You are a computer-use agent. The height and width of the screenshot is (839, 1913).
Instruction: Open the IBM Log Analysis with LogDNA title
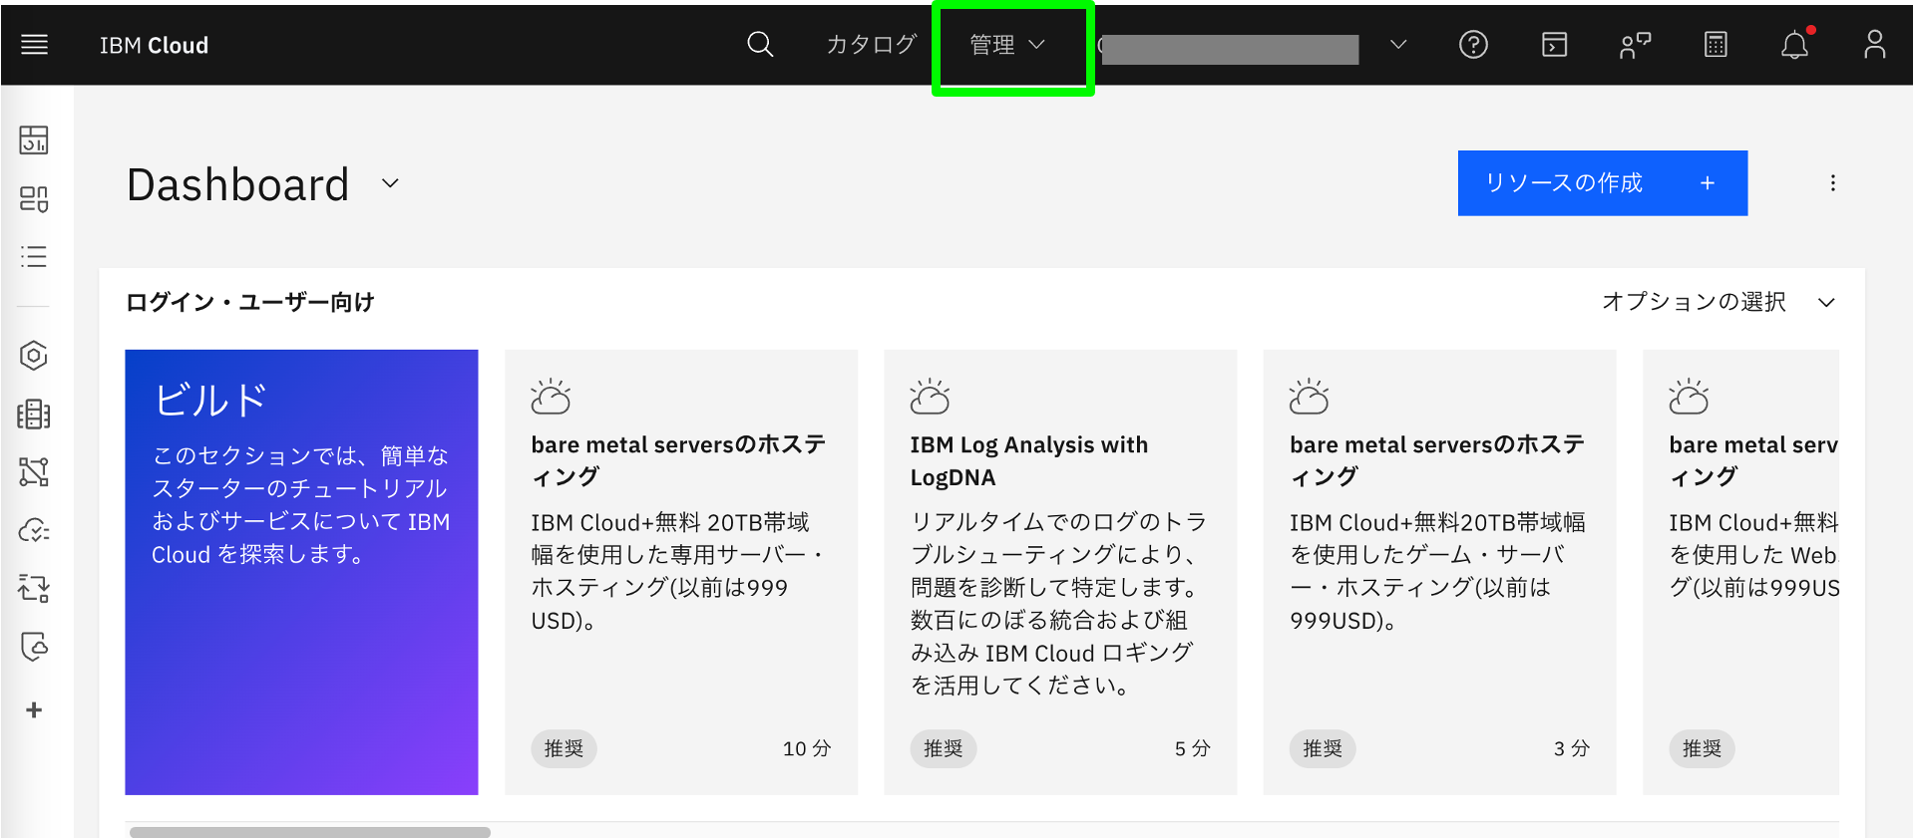pos(1028,461)
